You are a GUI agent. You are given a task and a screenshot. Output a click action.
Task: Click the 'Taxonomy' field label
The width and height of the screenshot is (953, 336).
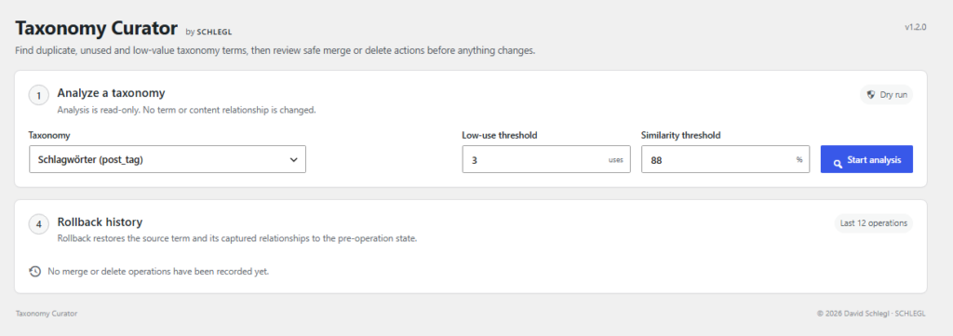click(x=49, y=135)
